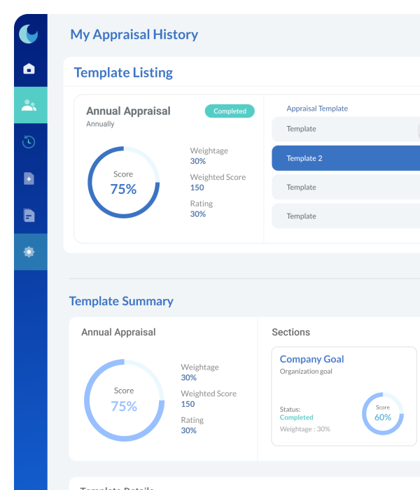
Task: Click the Completed status badge
Action: [x=230, y=111]
